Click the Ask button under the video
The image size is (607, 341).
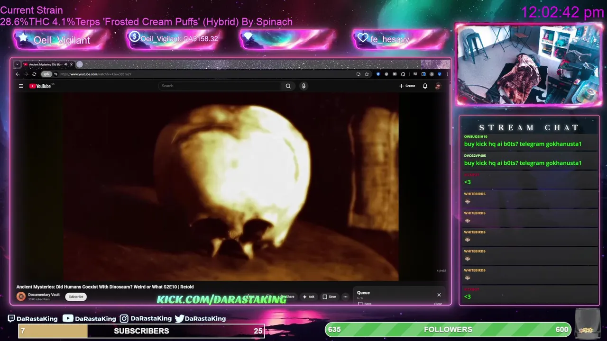(x=308, y=296)
